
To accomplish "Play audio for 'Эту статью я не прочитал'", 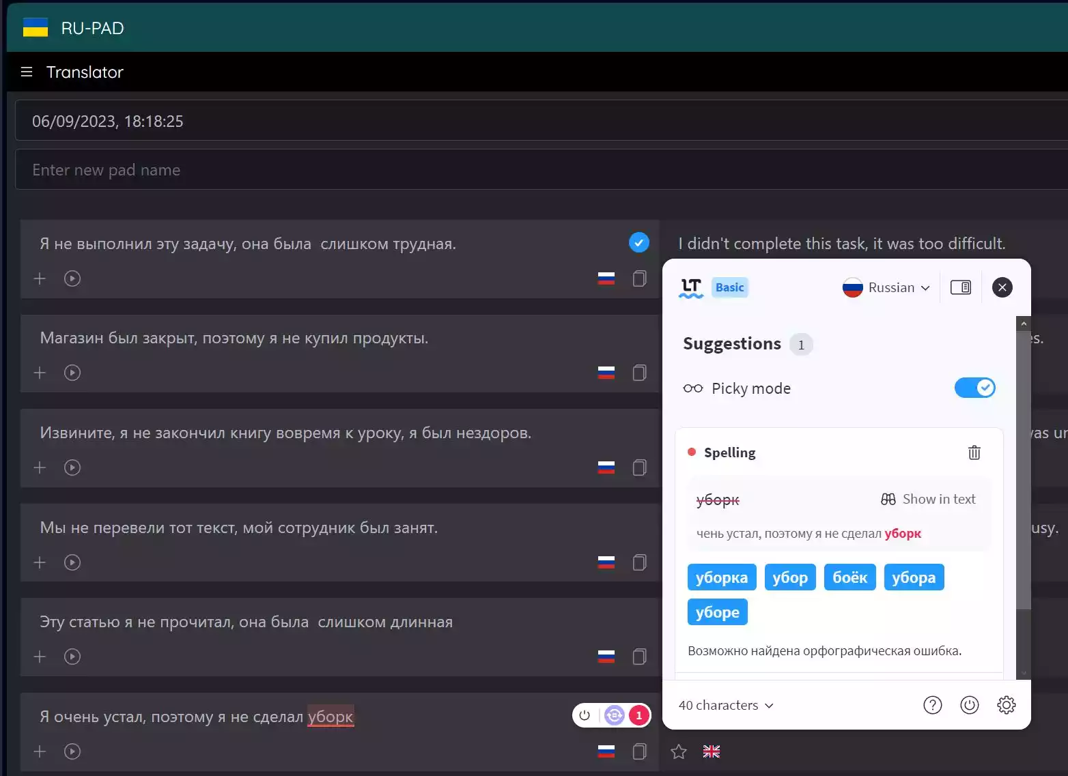I will (x=72, y=657).
